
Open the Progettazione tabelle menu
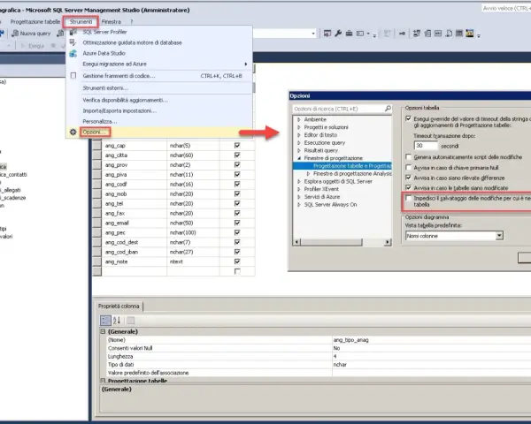[35, 21]
